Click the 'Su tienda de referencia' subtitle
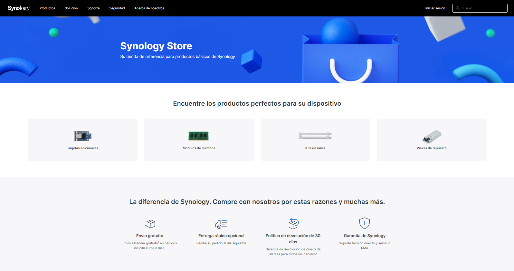 177,57
